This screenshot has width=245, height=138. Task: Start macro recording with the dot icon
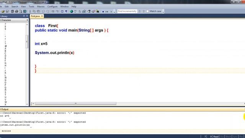point(103,11)
